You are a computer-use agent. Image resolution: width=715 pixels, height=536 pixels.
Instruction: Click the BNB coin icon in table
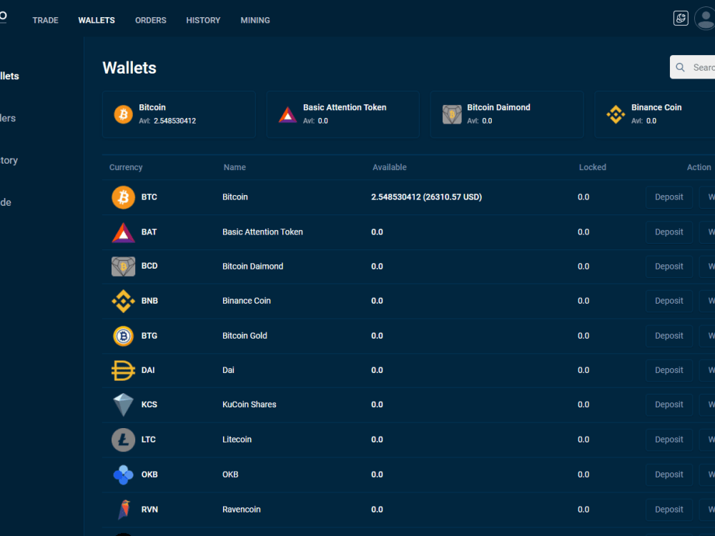(x=123, y=302)
